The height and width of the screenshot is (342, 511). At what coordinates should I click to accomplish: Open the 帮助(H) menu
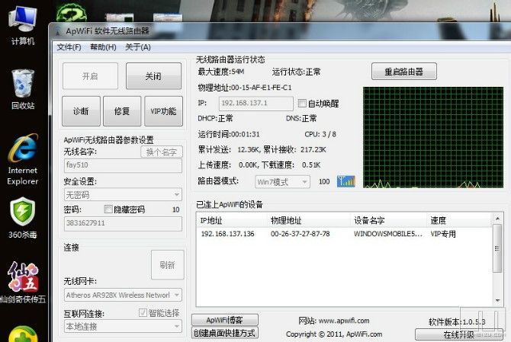click(x=103, y=47)
